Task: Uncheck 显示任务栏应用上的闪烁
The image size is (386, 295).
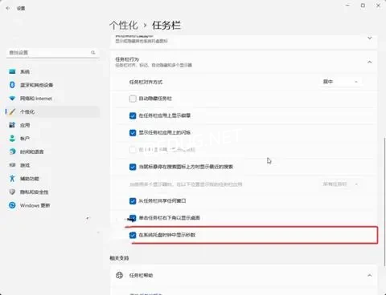Action: pyautogui.click(x=133, y=132)
